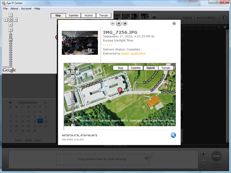Click the blue magnifier zoom icon
This screenshot has width=231, height=173.
pos(173,135)
